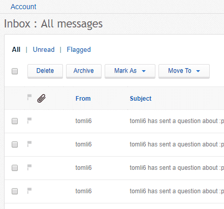Tick the select-all messages checkbox
The height and width of the screenshot is (209, 224).
click(x=15, y=71)
